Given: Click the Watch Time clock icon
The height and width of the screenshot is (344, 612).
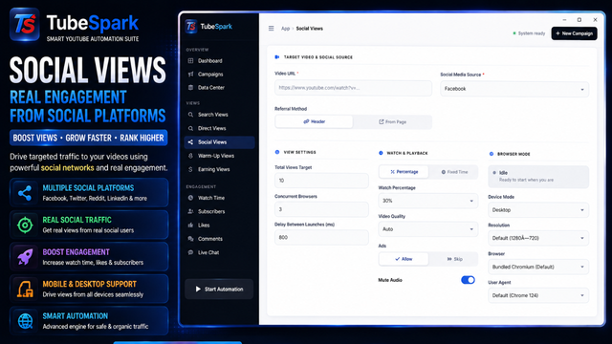Looking at the screenshot, I should [190, 198].
